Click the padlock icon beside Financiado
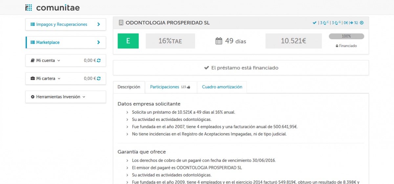 (337, 46)
